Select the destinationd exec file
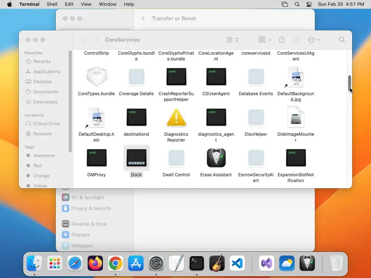The image size is (371, 278). [137, 117]
